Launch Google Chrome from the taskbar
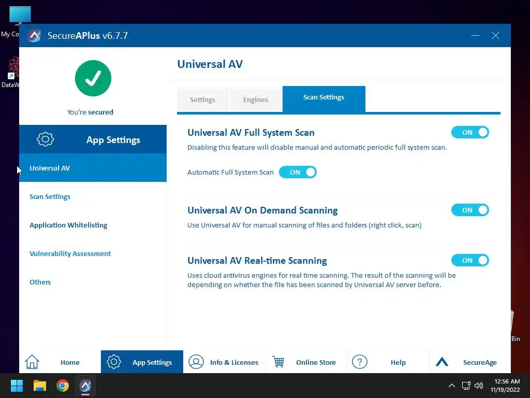Screen dimensions: 530x398 tap(63, 386)
